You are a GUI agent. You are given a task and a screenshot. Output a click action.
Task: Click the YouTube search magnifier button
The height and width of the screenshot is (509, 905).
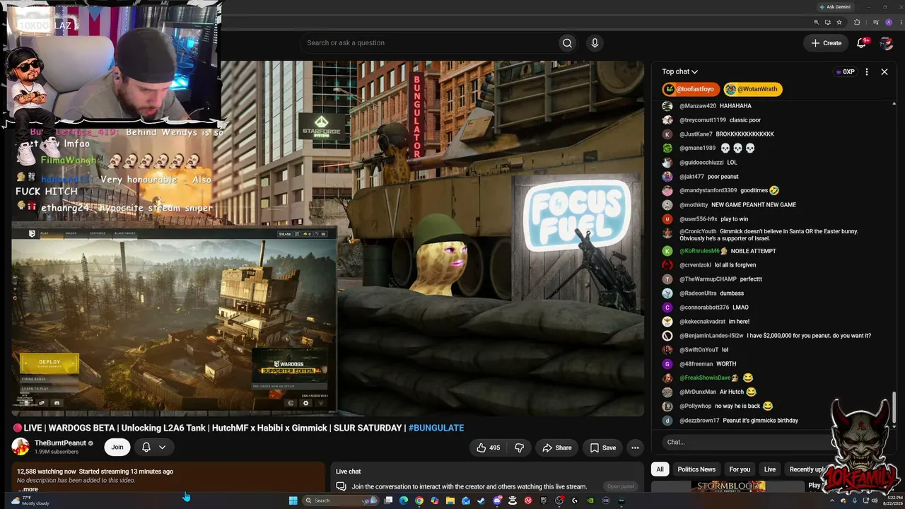pyautogui.click(x=567, y=43)
